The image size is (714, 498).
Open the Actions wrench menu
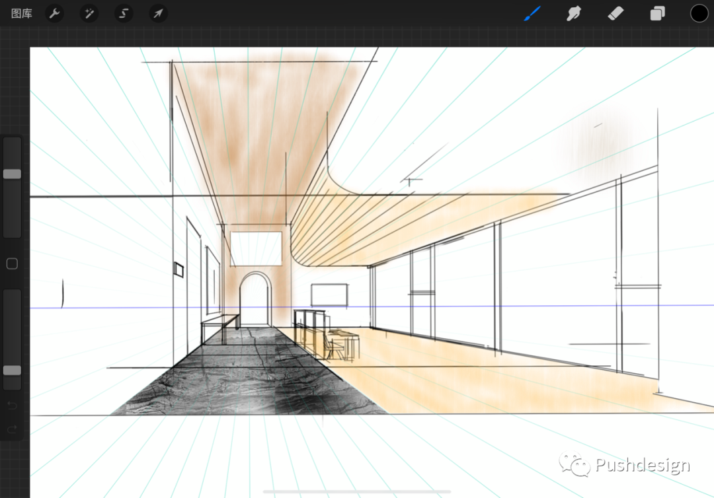(x=55, y=13)
